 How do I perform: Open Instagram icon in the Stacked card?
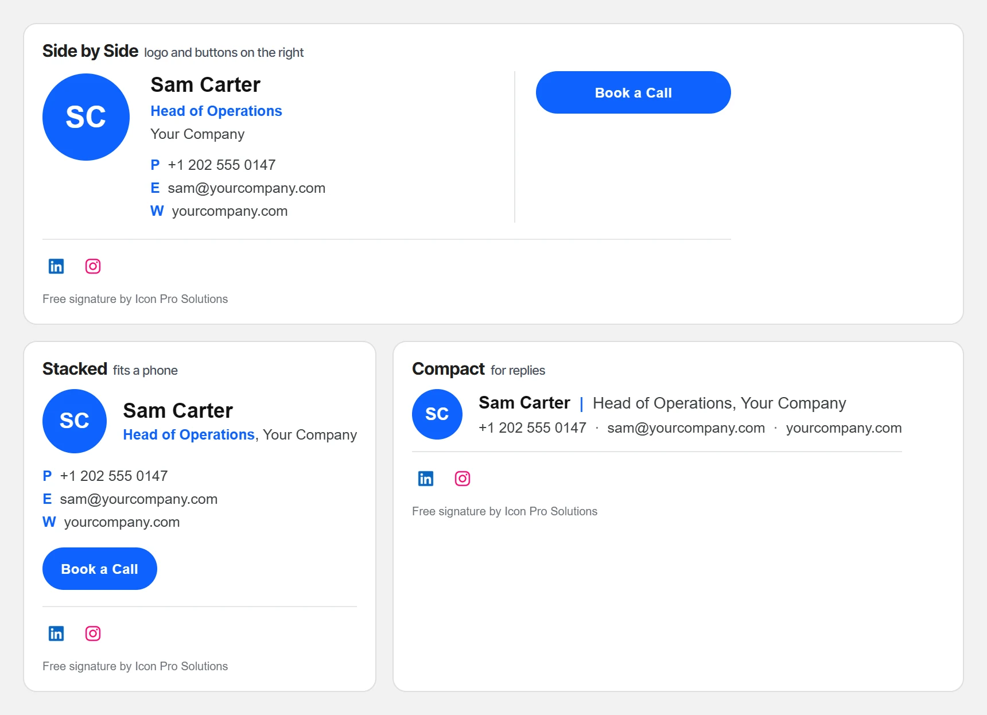(x=93, y=634)
